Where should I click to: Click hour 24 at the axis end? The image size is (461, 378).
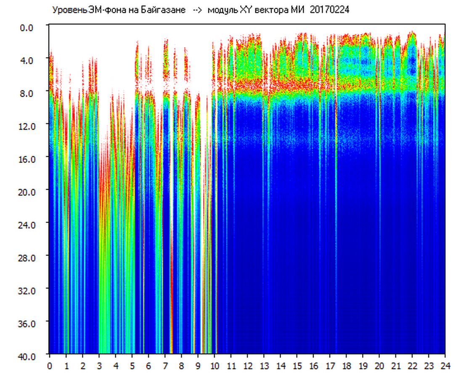445,365
